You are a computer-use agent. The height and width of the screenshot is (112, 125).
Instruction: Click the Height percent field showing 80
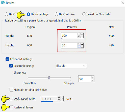[x=69, y=45]
